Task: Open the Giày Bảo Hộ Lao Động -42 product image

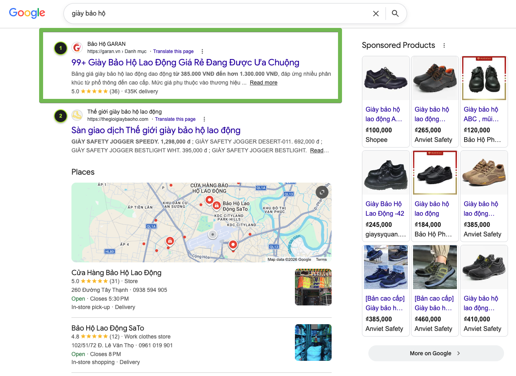Action: [386, 173]
